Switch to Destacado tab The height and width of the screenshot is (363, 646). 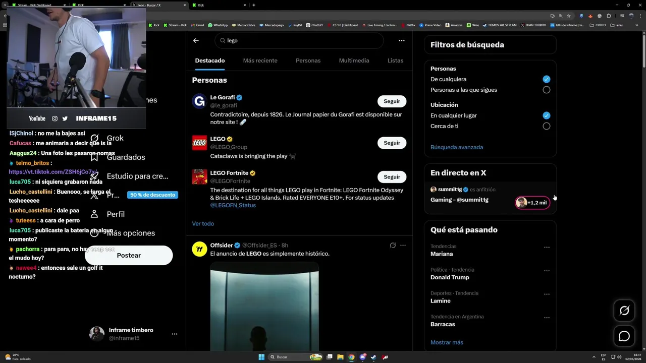pyautogui.click(x=210, y=60)
